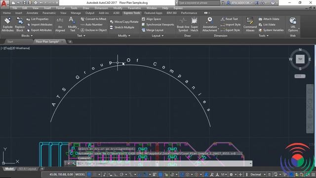Click the Annotation Attachment tool

tap(210, 25)
